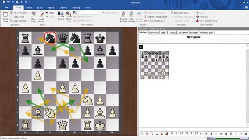Viewport: 249px width, 140px height.
Task: Select the Notation tab
Action: coord(143,32)
